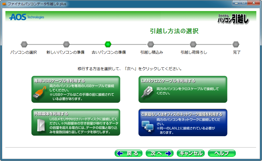The width and height of the screenshot is (262, 161).
Task: Click the 引越し荷降ろし step label
Action: pos(194,52)
